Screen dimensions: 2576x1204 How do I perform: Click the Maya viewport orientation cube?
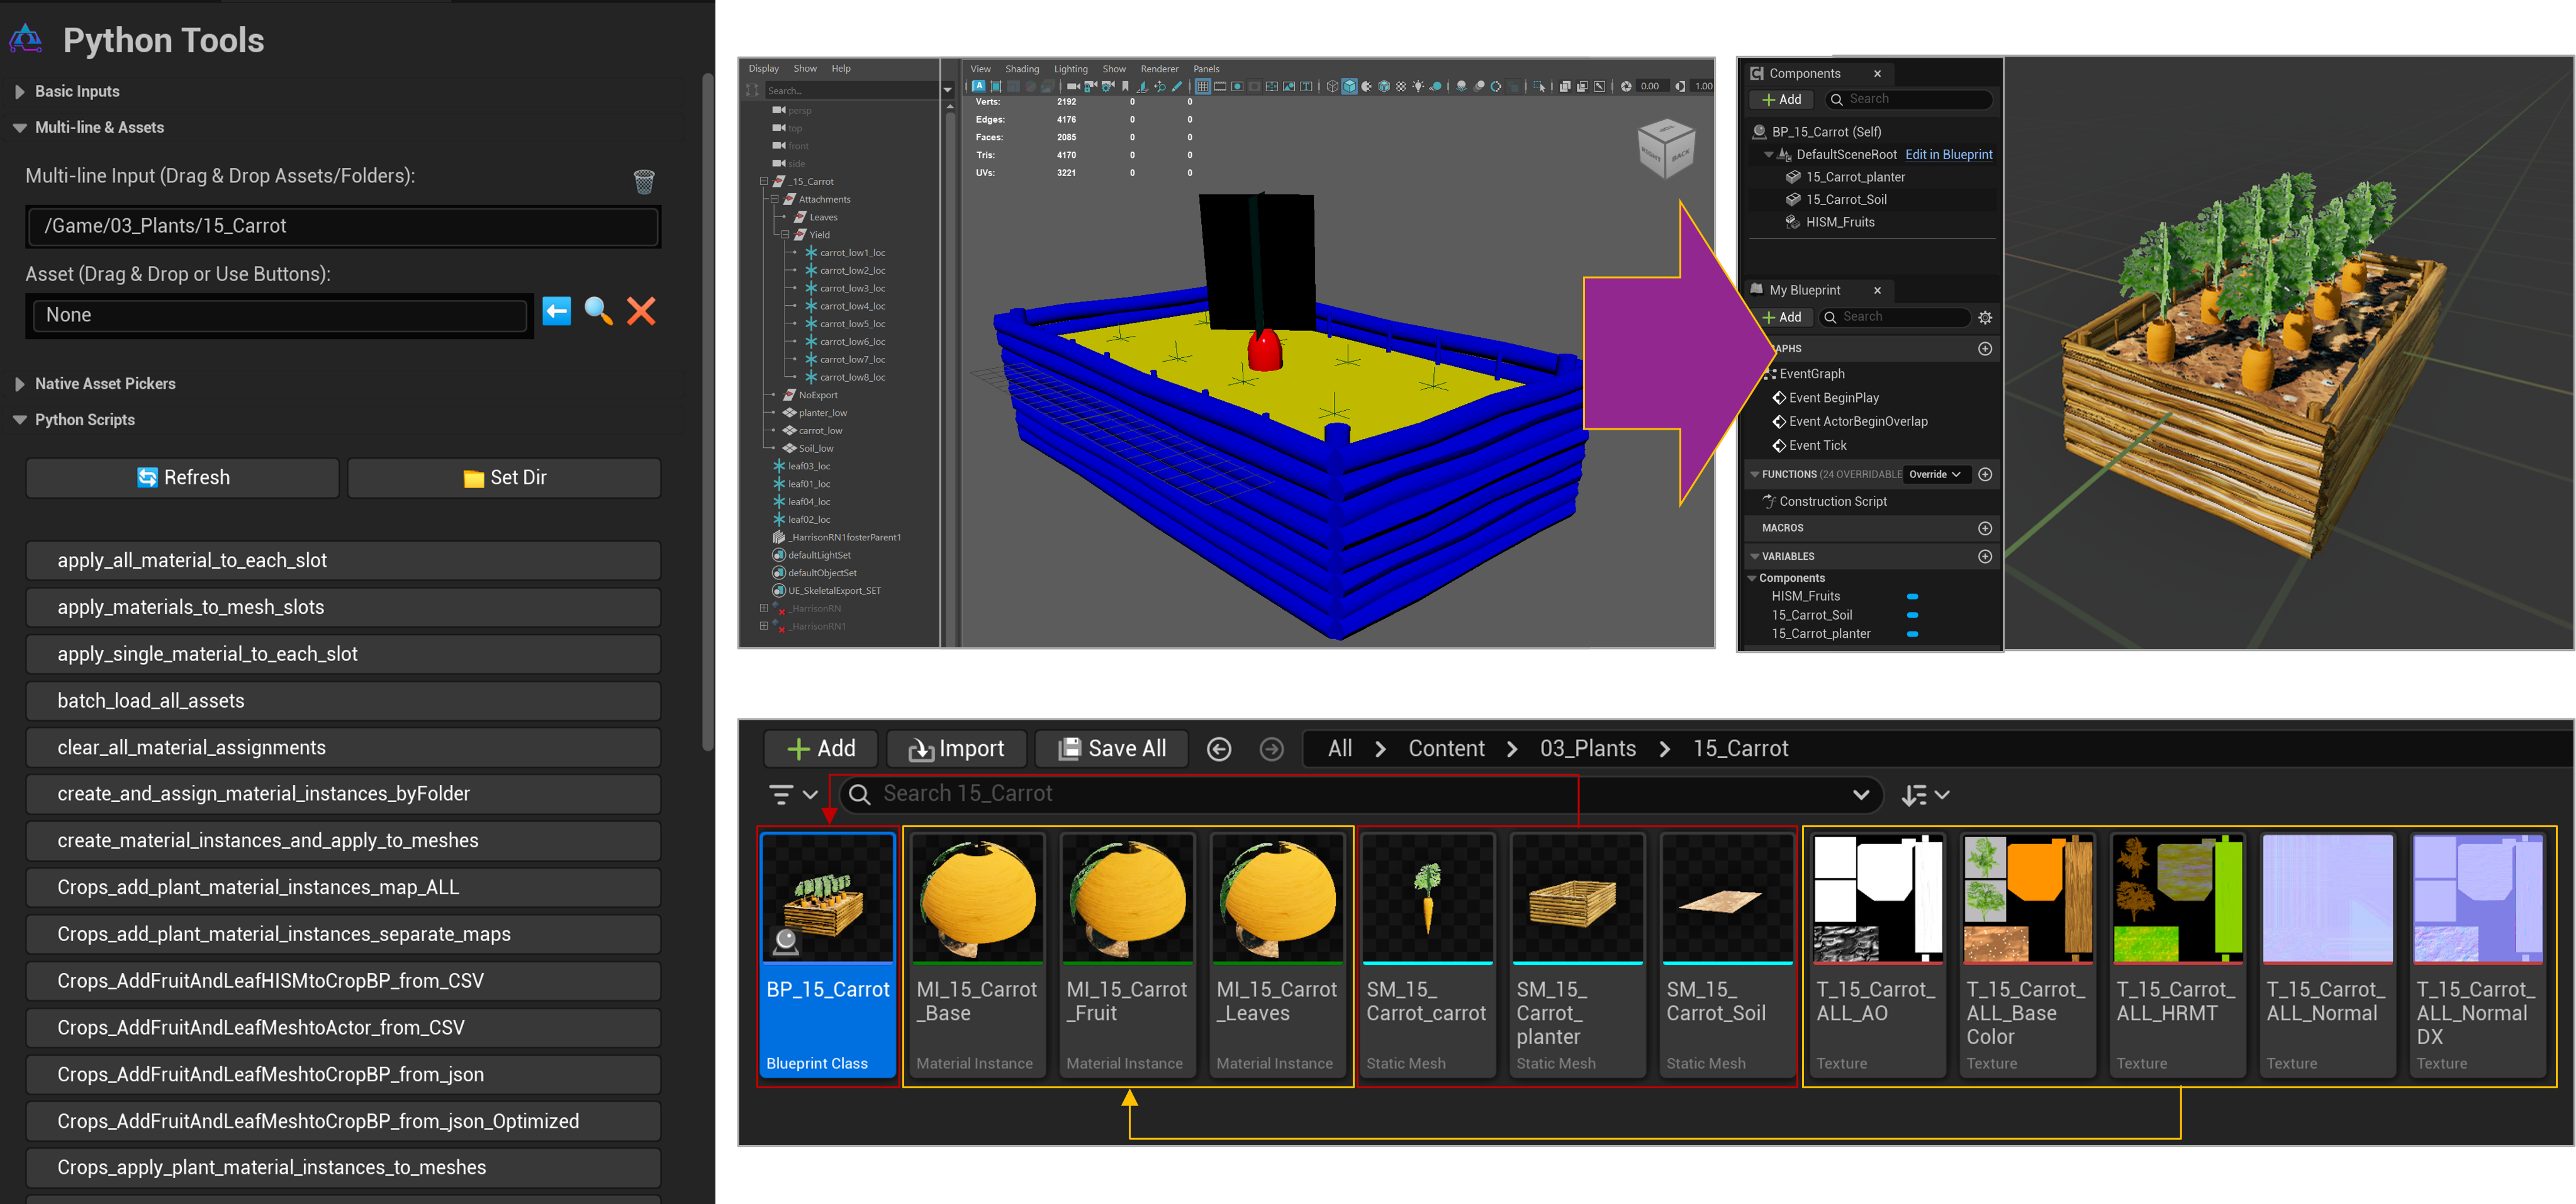coord(1665,148)
